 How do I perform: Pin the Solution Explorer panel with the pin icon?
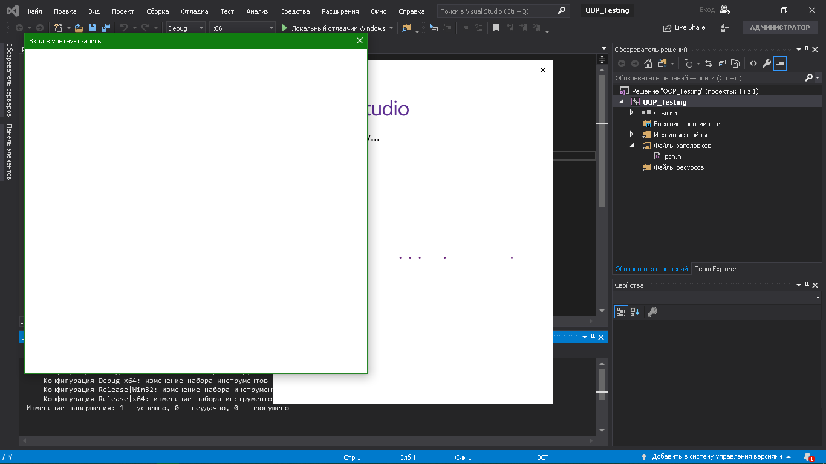pyautogui.click(x=807, y=50)
